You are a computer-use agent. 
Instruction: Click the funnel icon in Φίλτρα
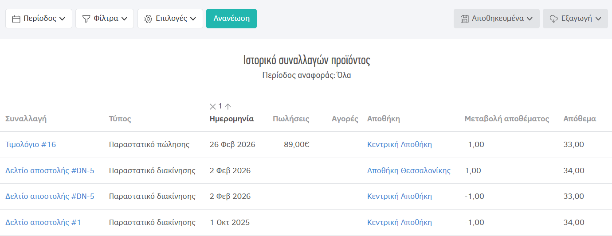point(86,19)
